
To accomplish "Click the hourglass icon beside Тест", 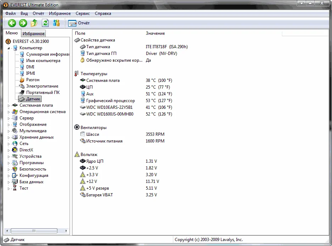I will (15, 188).
